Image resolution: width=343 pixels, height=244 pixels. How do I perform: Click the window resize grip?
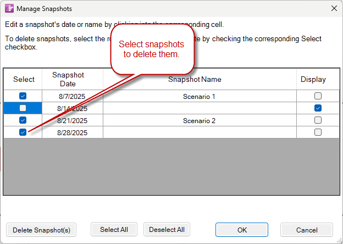[x=340, y=241]
